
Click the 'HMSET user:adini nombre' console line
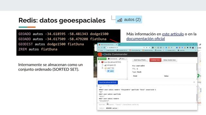(127, 90)
